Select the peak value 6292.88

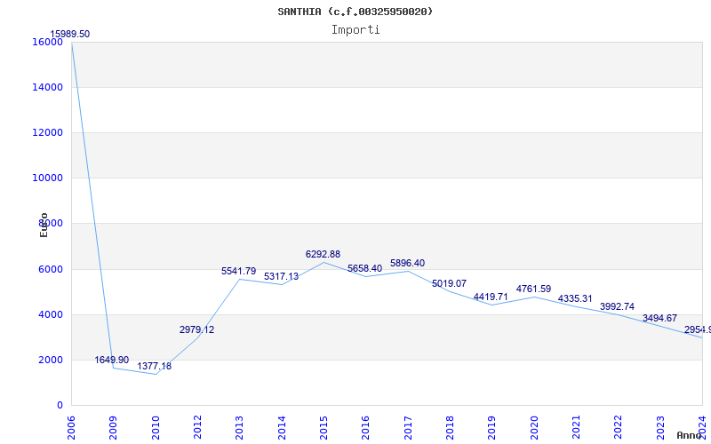pos(323,254)
